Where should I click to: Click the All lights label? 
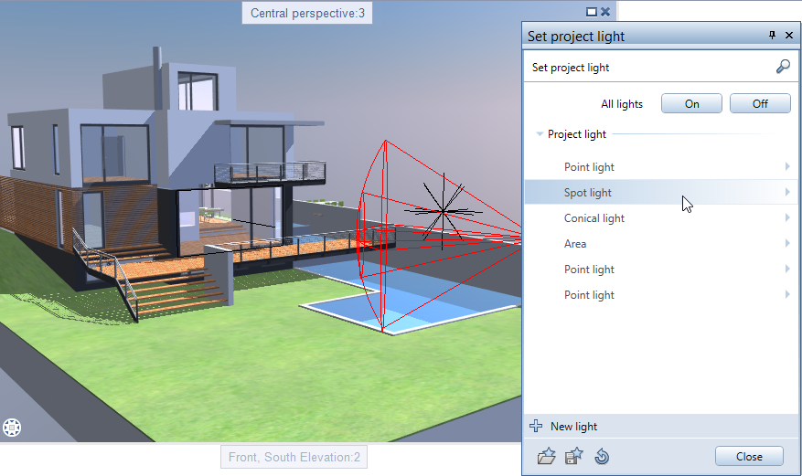click(622, 103)
